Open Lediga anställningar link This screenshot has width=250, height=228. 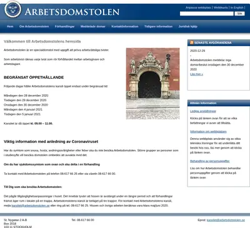click(203, 111)
